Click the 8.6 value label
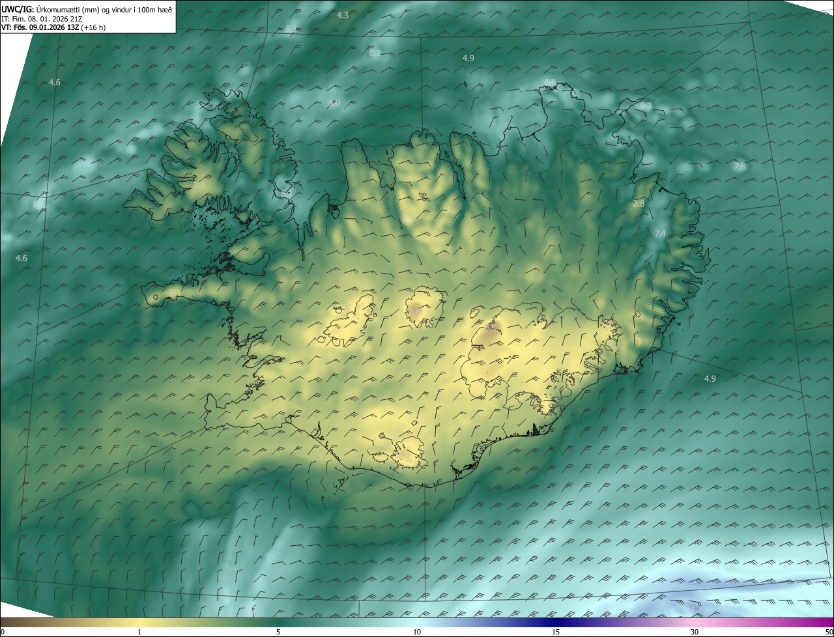This screenshot has width=834, height=637. pos(551,83)
